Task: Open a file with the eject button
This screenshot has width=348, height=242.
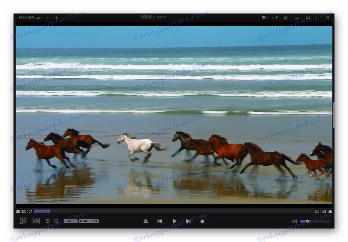Action: point(146,221)
